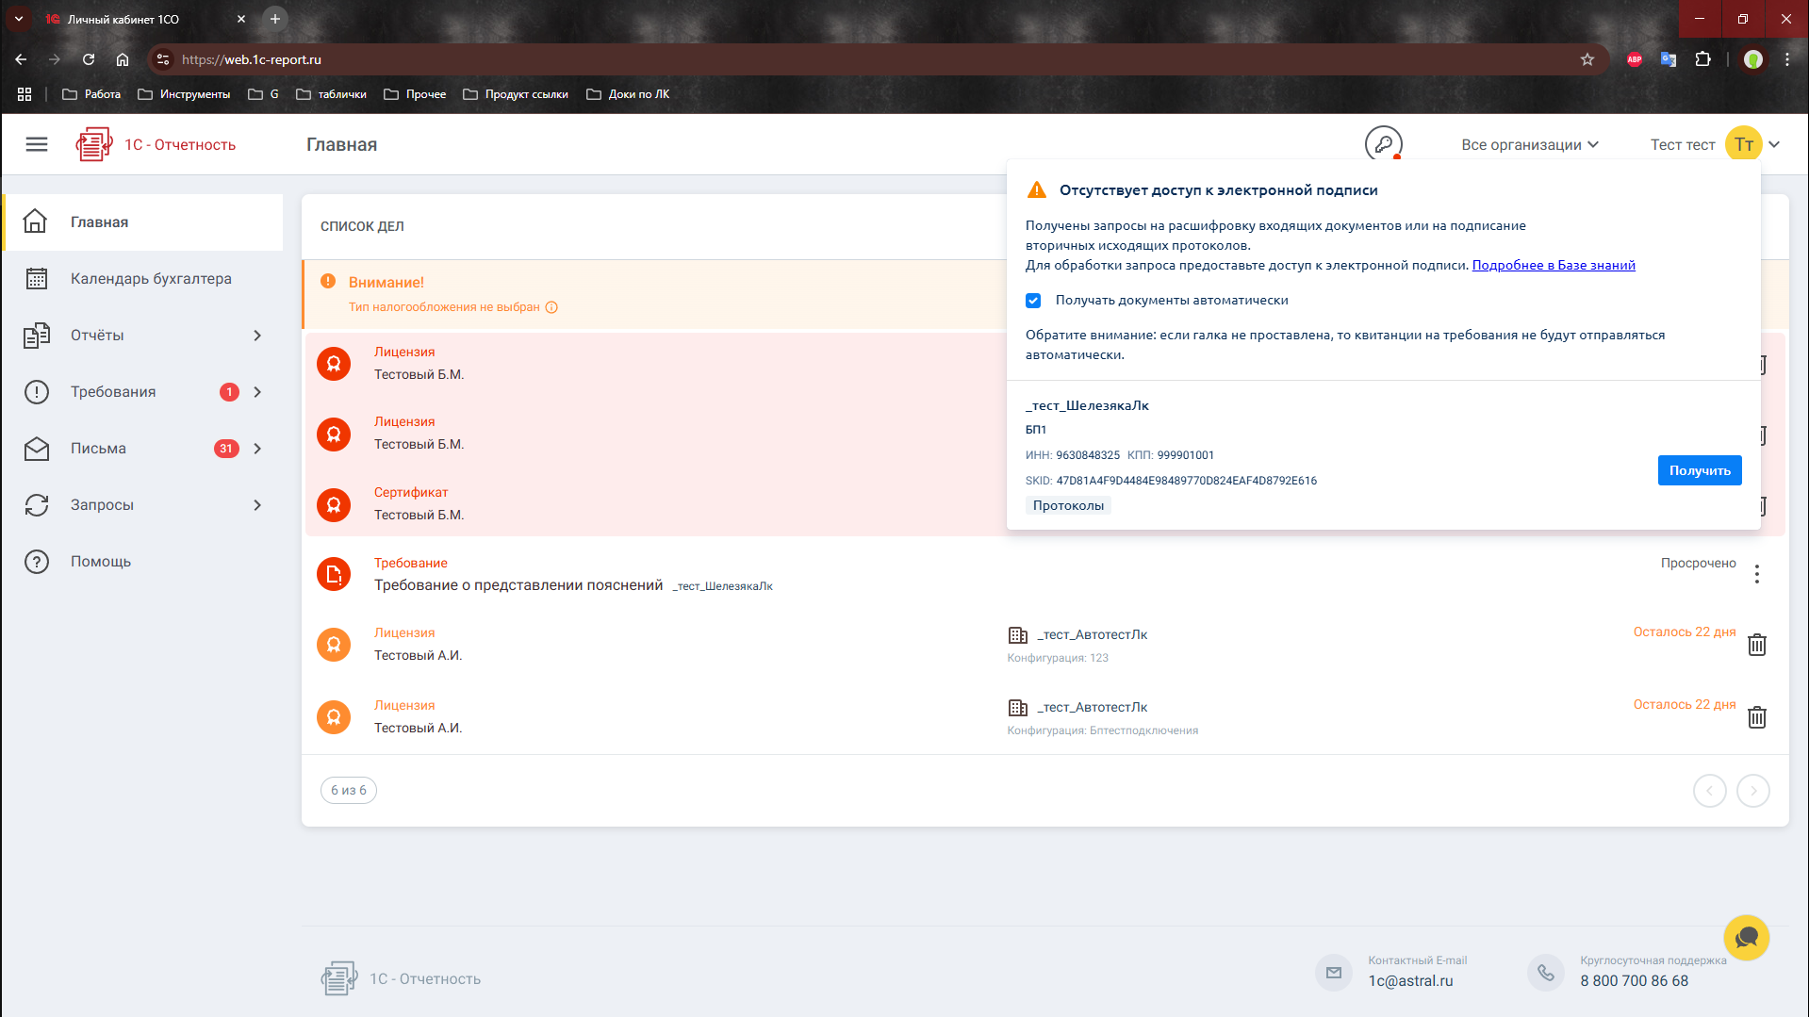This screenshot has height=1017, width=1809.
Task: Open the 'Все организации' dropdown
Action: point(1529,144)
